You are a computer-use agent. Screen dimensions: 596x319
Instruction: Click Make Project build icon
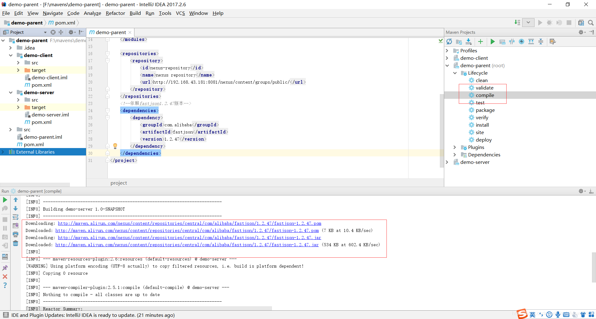pos(517,23)
